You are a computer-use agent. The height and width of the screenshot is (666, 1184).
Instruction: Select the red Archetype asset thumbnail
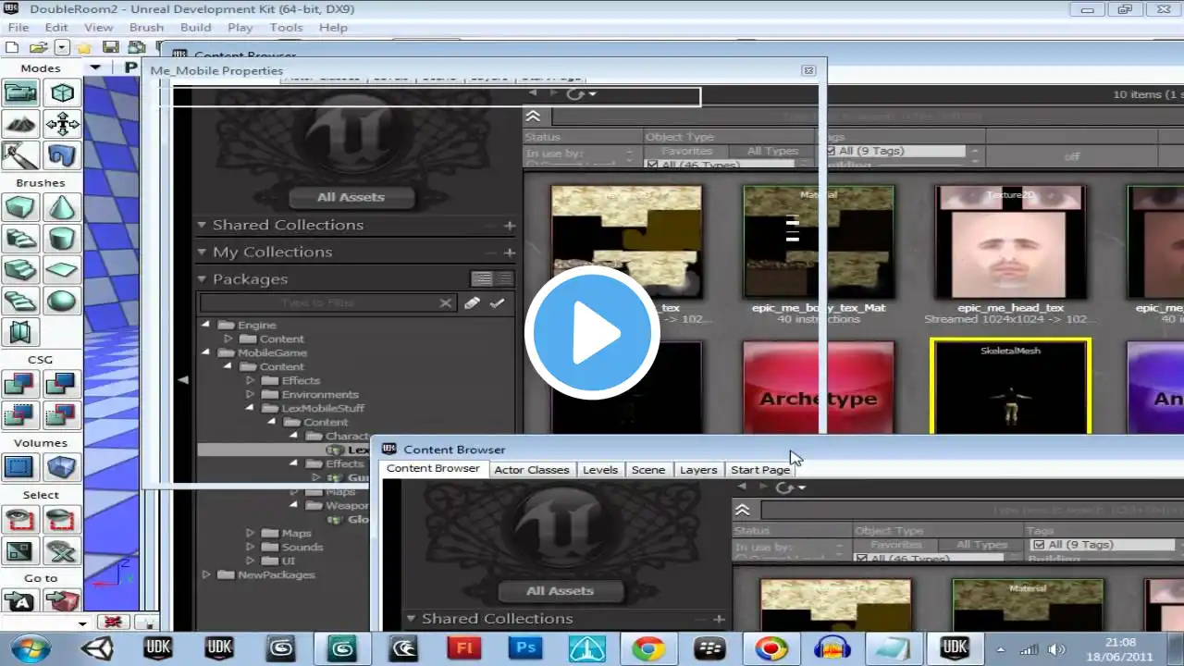(x=819, y=387)
